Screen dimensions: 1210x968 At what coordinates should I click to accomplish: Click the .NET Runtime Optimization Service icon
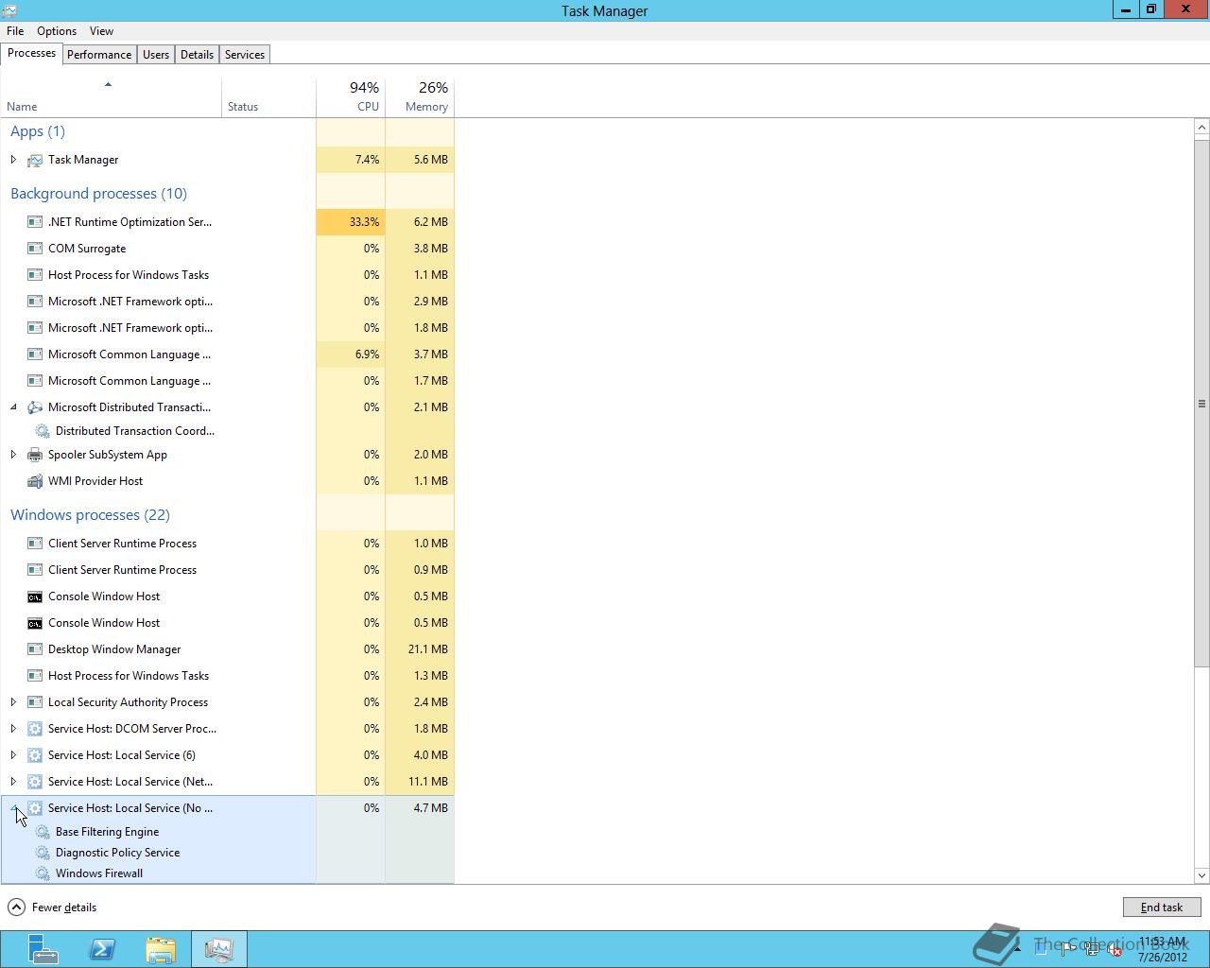point(35,222)
